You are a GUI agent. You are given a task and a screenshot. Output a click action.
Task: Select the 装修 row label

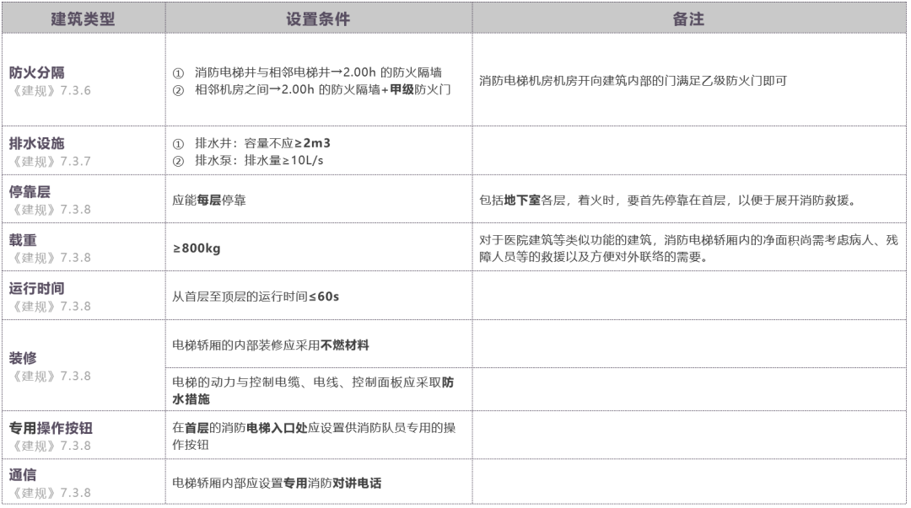point(23,357)
